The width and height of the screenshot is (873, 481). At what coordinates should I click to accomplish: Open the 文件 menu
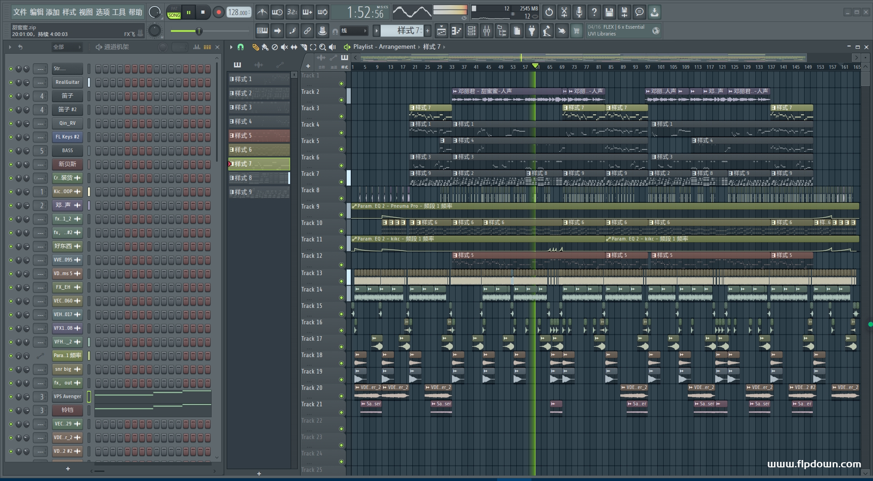pos(20,12)
